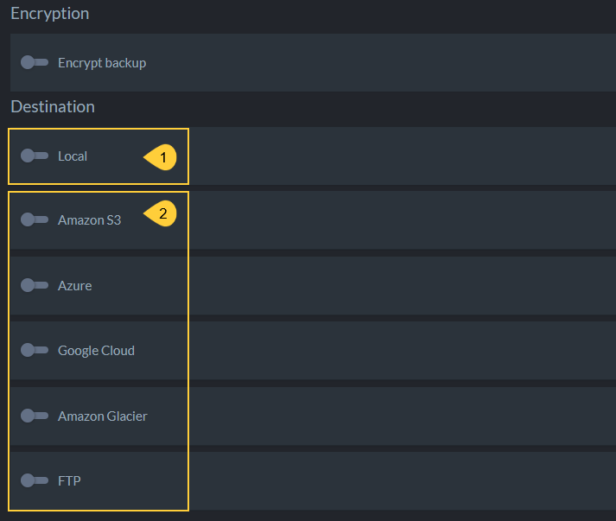This screenshot has width=616, height=521.
Task: Select the Amazon Glacier label
Action: pos(103,416)
